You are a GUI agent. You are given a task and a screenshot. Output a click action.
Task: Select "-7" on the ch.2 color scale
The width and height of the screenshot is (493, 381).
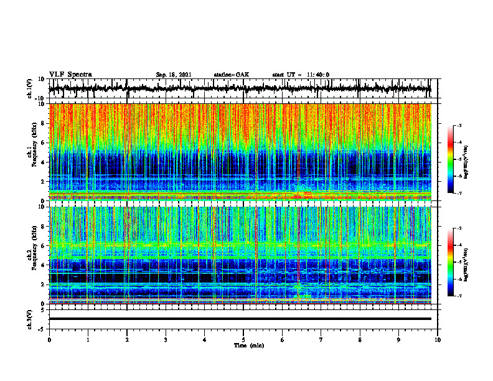coord(459,296)
